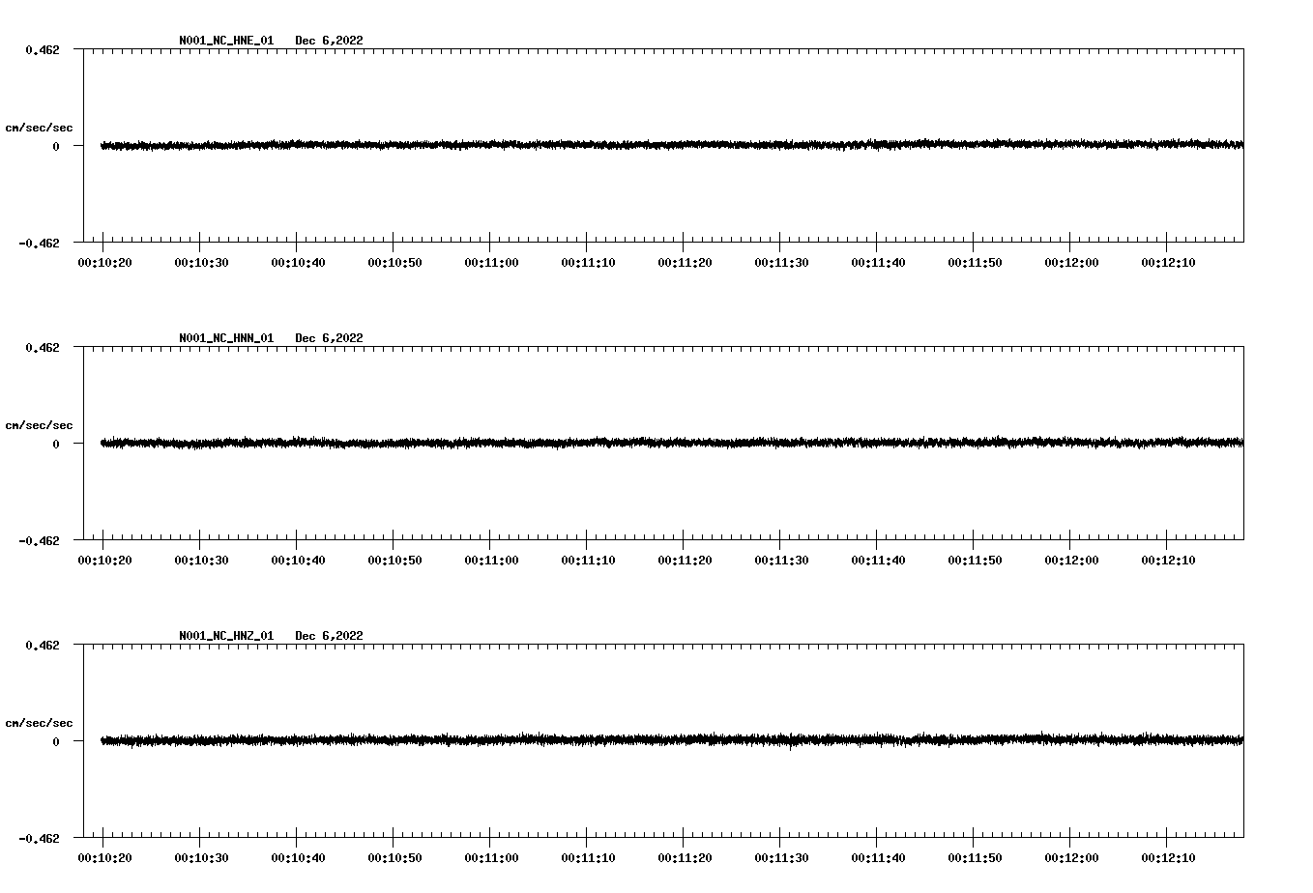Click time label 00:10:30 under HNE plot
Image resolution: width=1313 pixels, height=893 pixels.
pyautogui.click(x=201, y=263)
